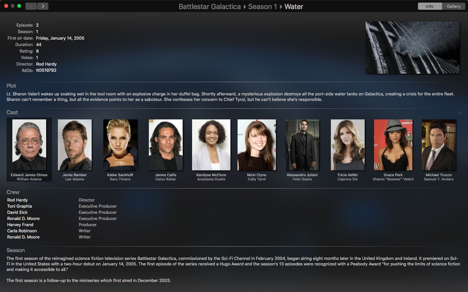
Task: Click the Samuel T. Anders character name
Action: pyautogui.click(x=439, y=179)
